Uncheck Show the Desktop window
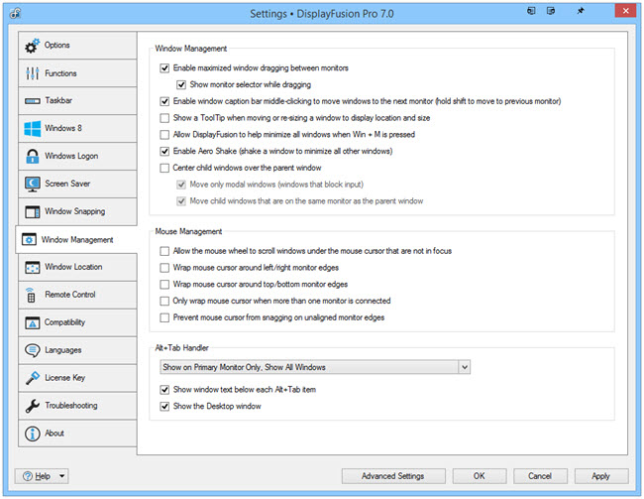This screenshot has height=499, width=644. [x=164, y=407]
